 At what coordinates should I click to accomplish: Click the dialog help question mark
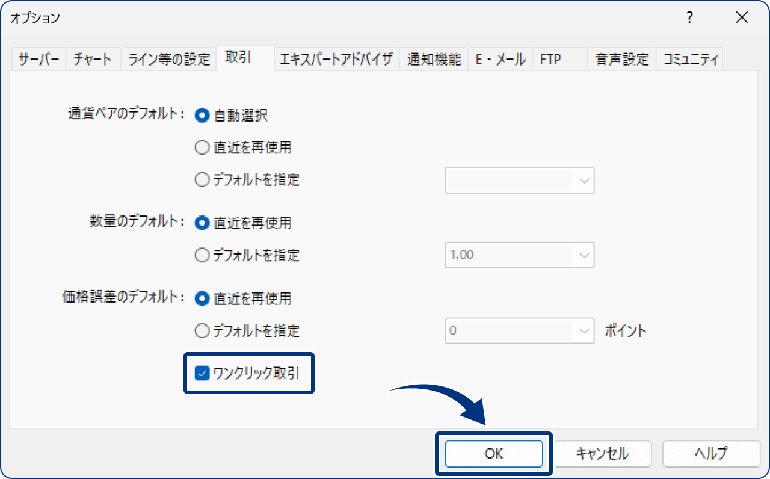point(689,18)
